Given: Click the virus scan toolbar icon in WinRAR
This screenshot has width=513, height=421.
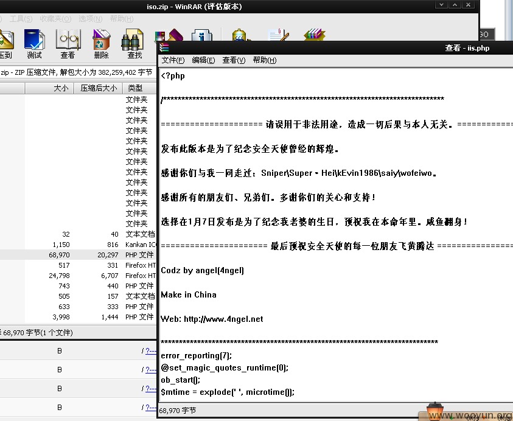Looking at the screenshot, I should [240, 35].
